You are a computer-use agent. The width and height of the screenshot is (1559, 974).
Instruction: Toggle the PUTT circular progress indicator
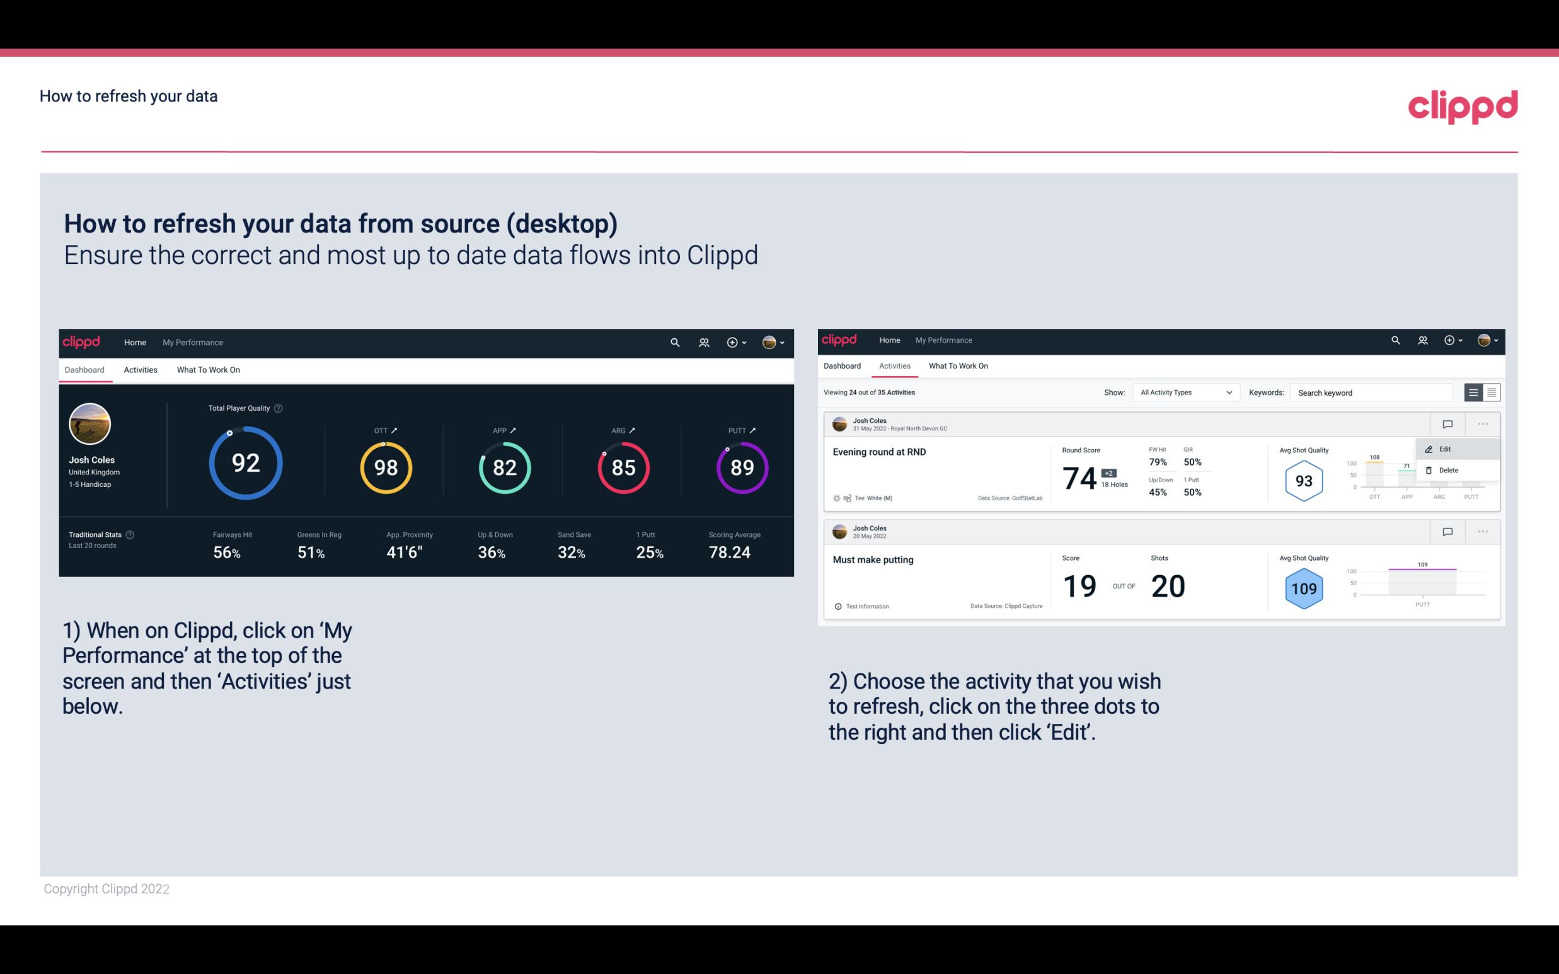(742, 467)
